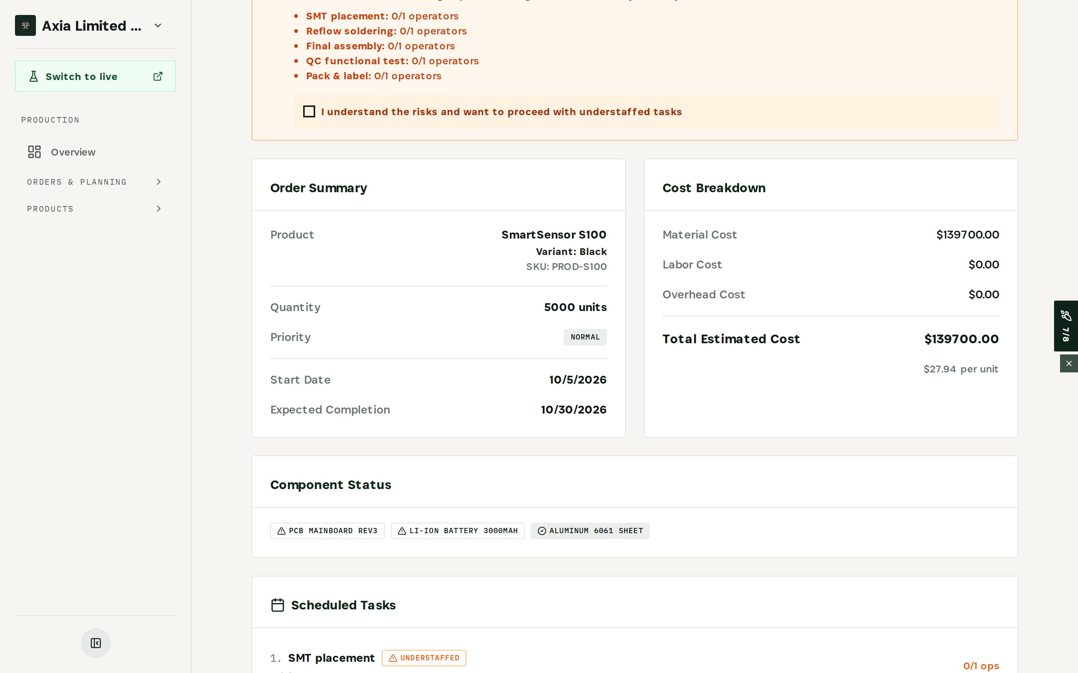Click the Normal priority badge
The image size is (1078, 673).
click(585, 337)
